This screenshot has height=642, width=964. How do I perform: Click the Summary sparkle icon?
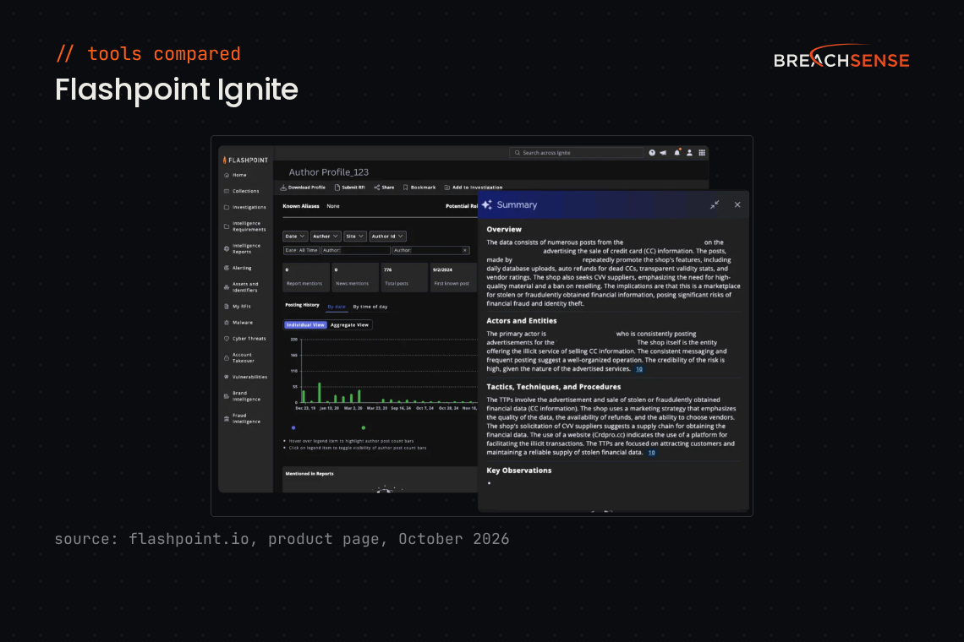pos(487,204)
